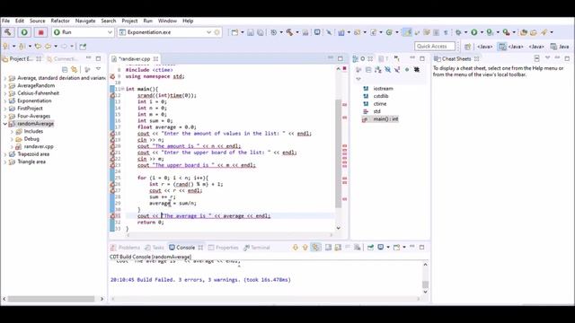Viewport: 575px width, 323px height.
Task: Select the Connections view tab
Action: click(x=63, y=58)
